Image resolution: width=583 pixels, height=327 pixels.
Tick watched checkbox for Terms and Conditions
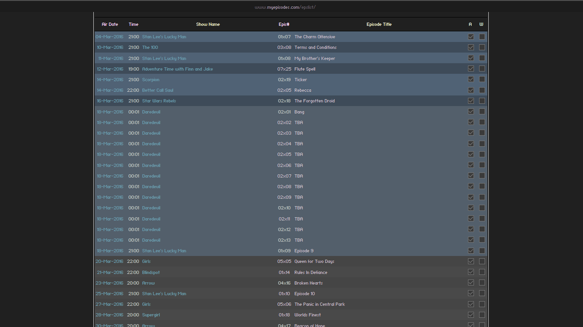tap(482, 47)
